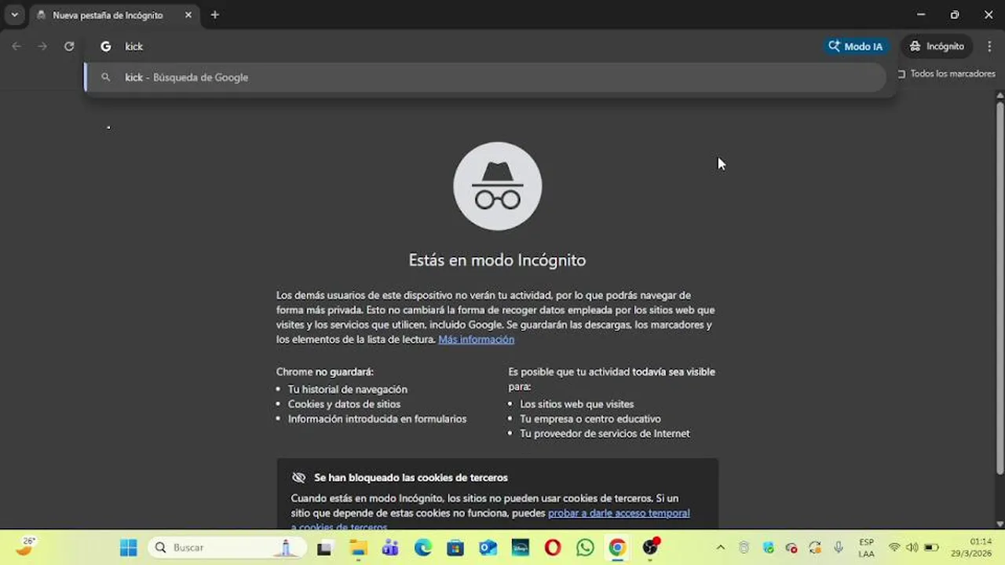Open OBS Studio from taskbar

click(x=650, y=547)
